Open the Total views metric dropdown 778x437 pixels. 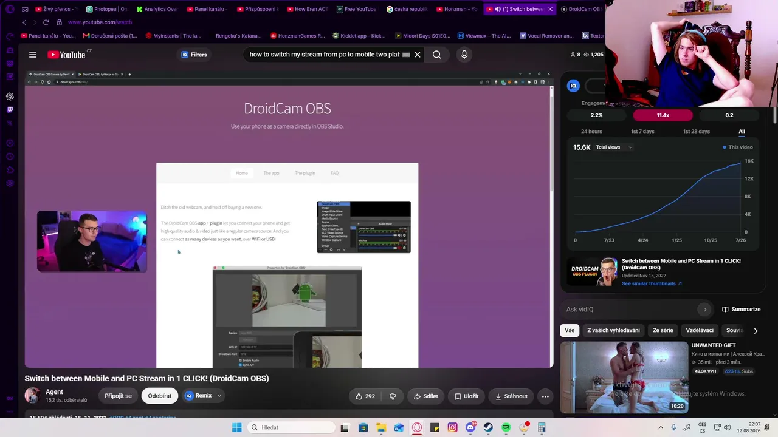tap(614, 147)
